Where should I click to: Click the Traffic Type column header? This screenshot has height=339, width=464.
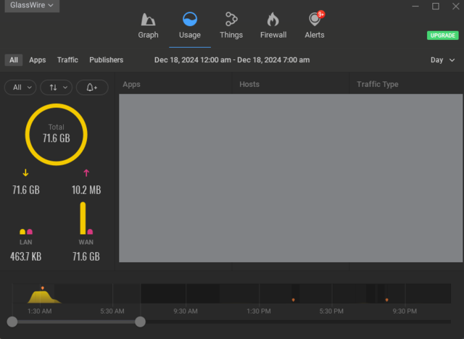point(377,84)
